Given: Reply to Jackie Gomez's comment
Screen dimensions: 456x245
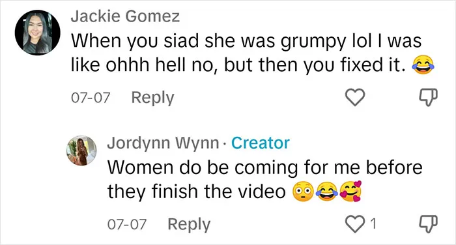Looking at the screenshot, I should point(152,98).
